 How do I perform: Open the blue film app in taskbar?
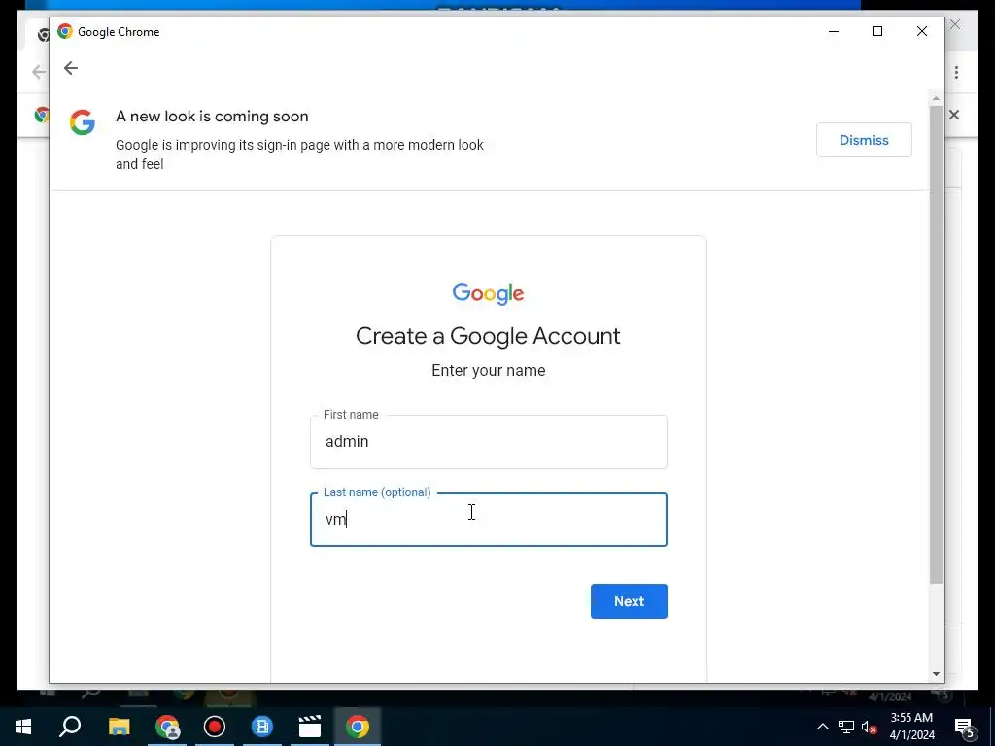point(262,727)
